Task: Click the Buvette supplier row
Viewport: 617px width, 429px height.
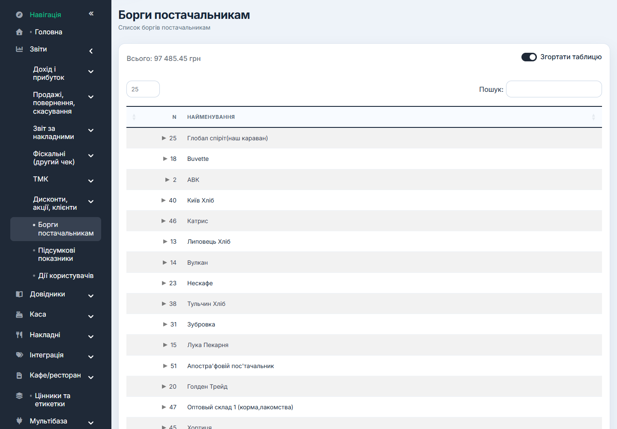Action: click(x=364, y=159)
